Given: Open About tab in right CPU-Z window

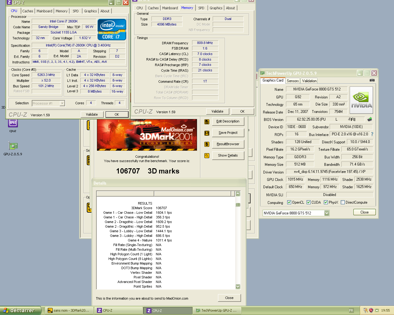Looking at the screenshot, I should tap(231, 8).
